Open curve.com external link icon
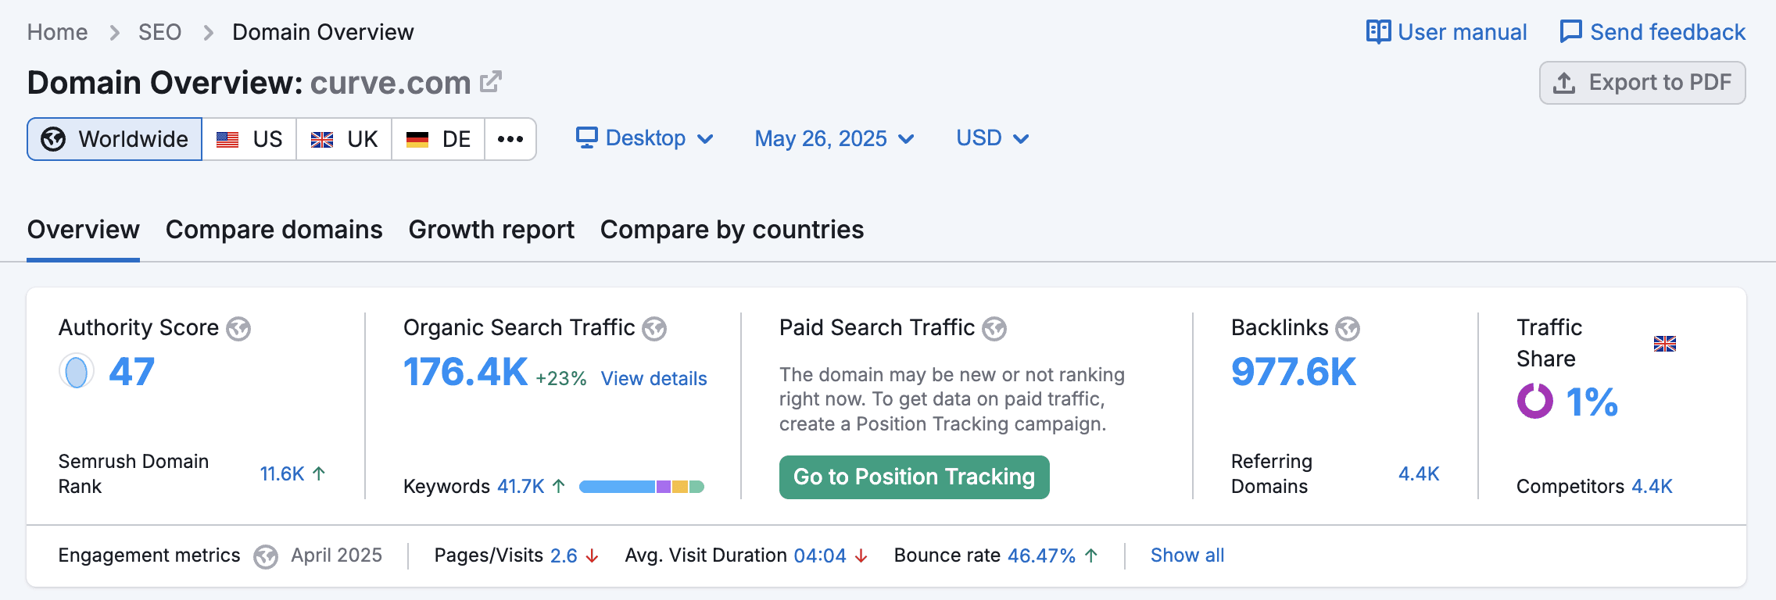 (x=490, y=81)
